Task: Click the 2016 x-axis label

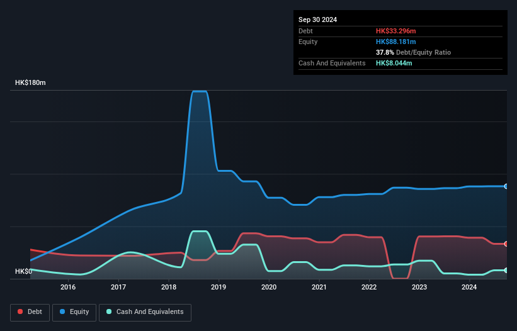Action: click(x=68, y=287)
